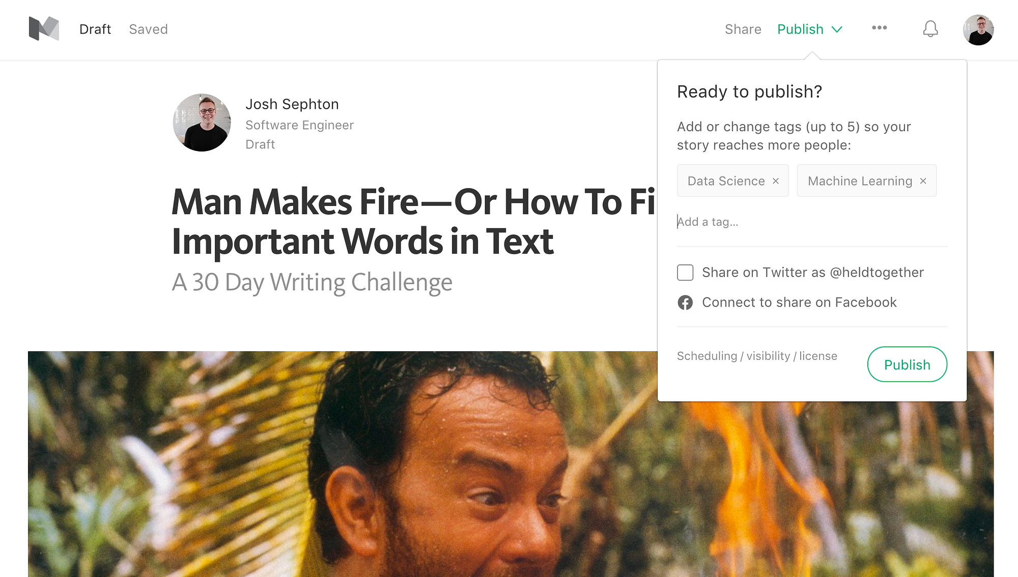
Task: Click Josh Sephton's author photo
Action: (202, 123)
